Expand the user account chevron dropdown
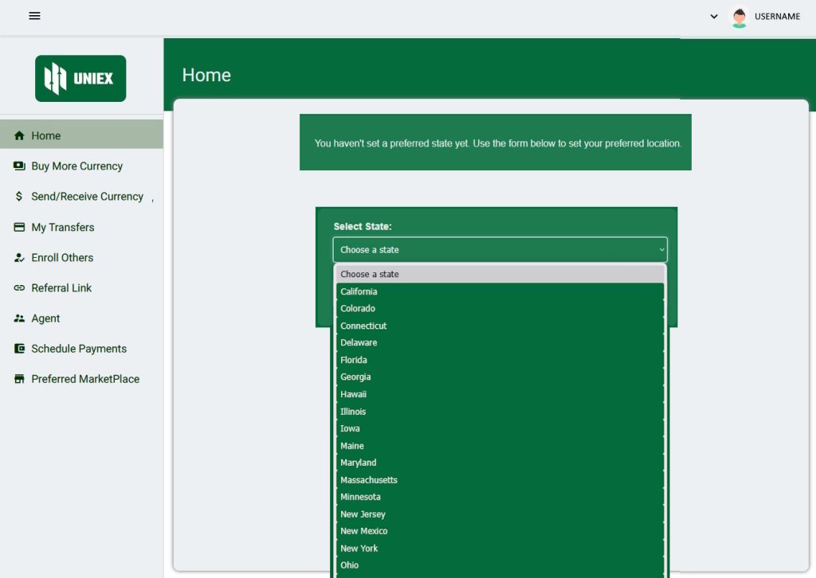The image size is (816, 578). (x=714, y=17)
